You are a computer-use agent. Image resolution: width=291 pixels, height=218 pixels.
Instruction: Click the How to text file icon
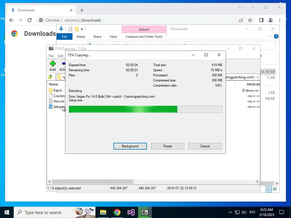coord(51,101)
